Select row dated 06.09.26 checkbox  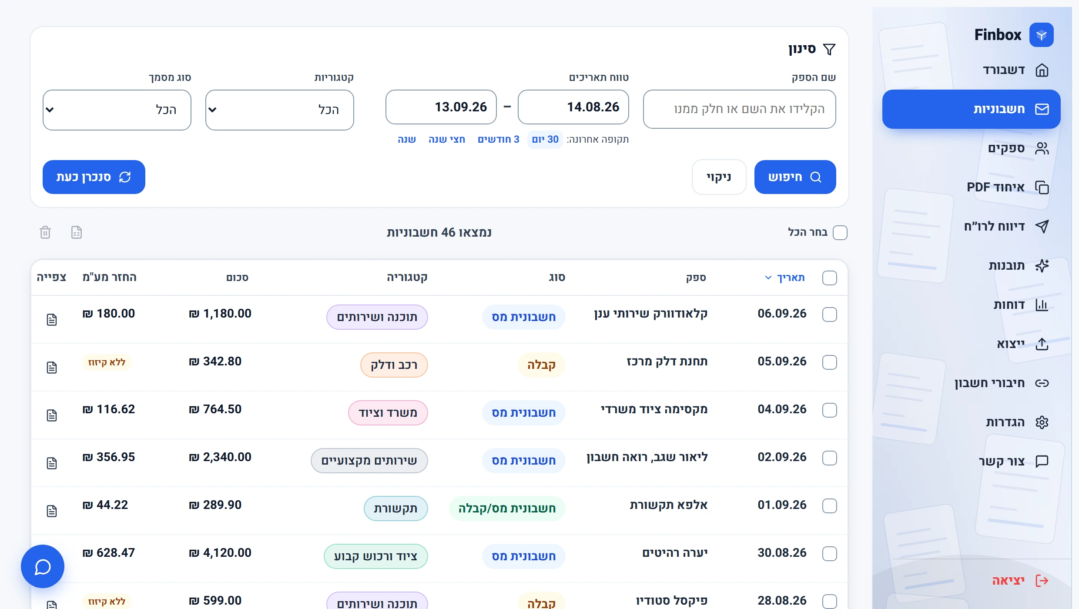(x=830, y=315)
